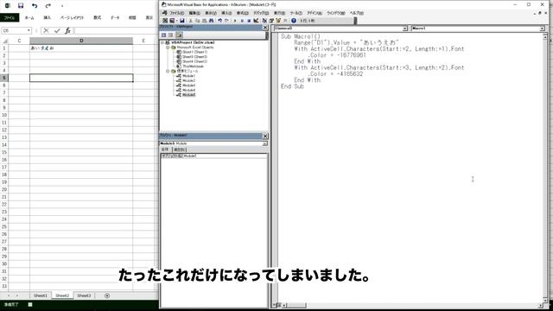Undo in the VBA editor toolbar
The width and height of the screenshot is (553, 311).
click(x=219, y=21)
